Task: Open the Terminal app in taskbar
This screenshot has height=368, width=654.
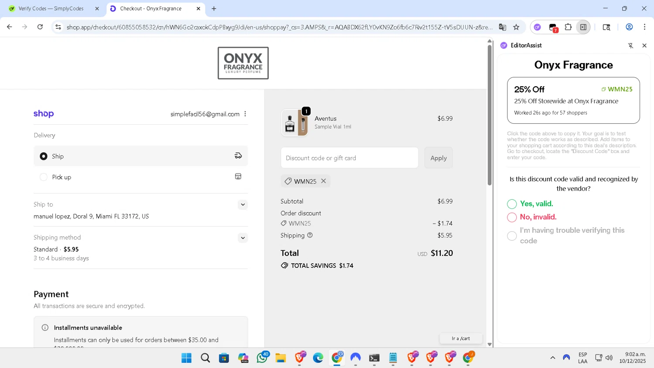Action: point(374,358)
